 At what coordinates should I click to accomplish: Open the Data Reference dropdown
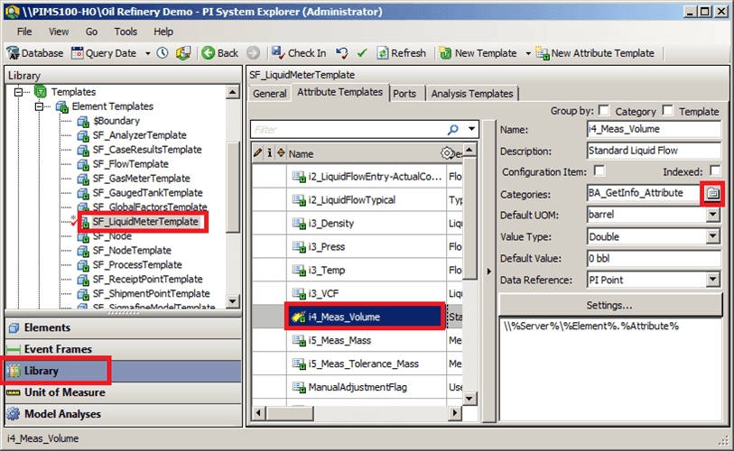tap(713, 280)
